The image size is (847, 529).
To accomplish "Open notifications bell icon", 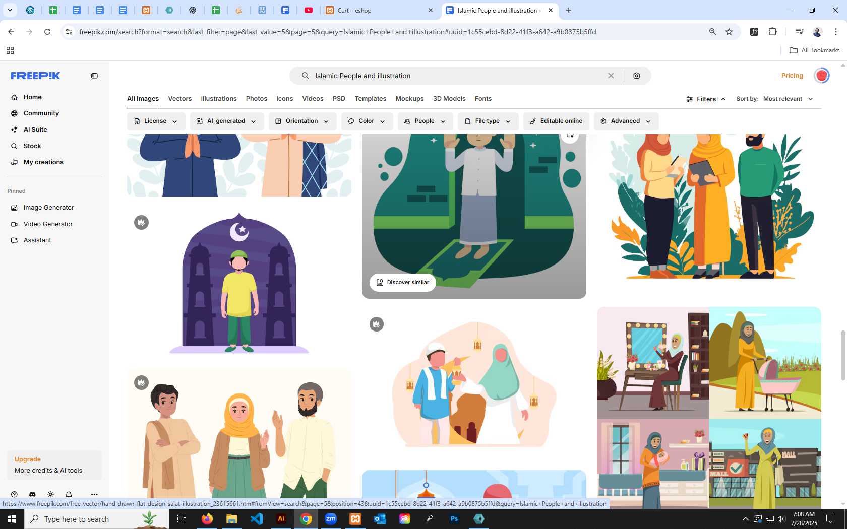I will pos(69,494).
